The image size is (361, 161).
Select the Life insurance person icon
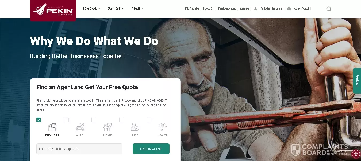pos(135,127)
